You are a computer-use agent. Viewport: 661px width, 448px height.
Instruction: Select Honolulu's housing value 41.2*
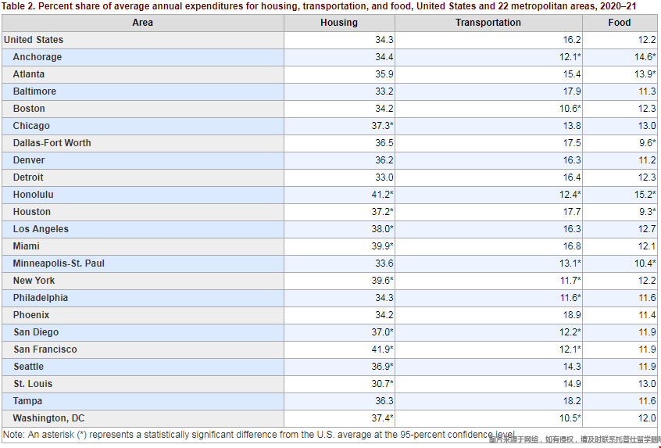(x=381, y=195)
